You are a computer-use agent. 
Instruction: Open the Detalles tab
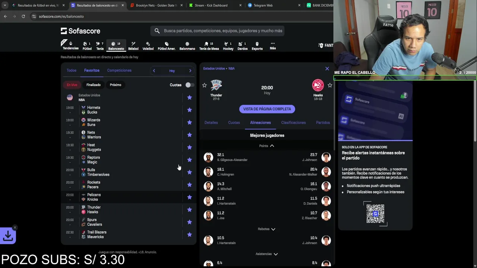click(211, 122)
